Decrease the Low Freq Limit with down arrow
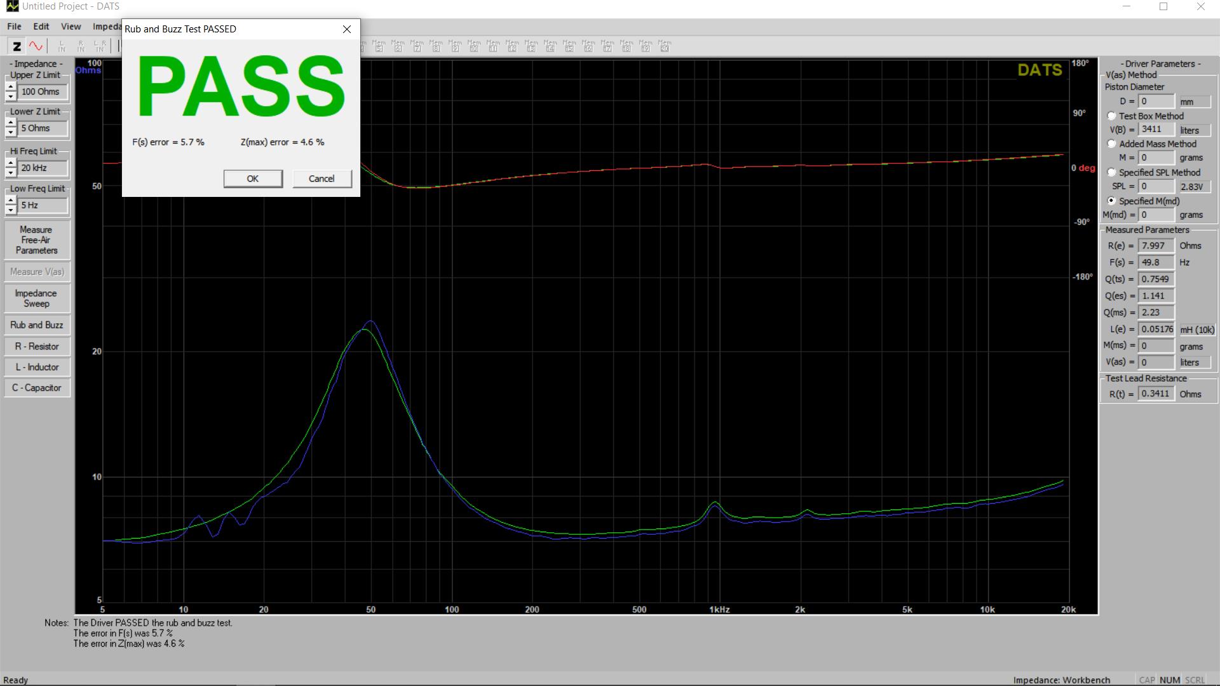The width and height of the screenshot is (1220, 686). pos(11,210)
